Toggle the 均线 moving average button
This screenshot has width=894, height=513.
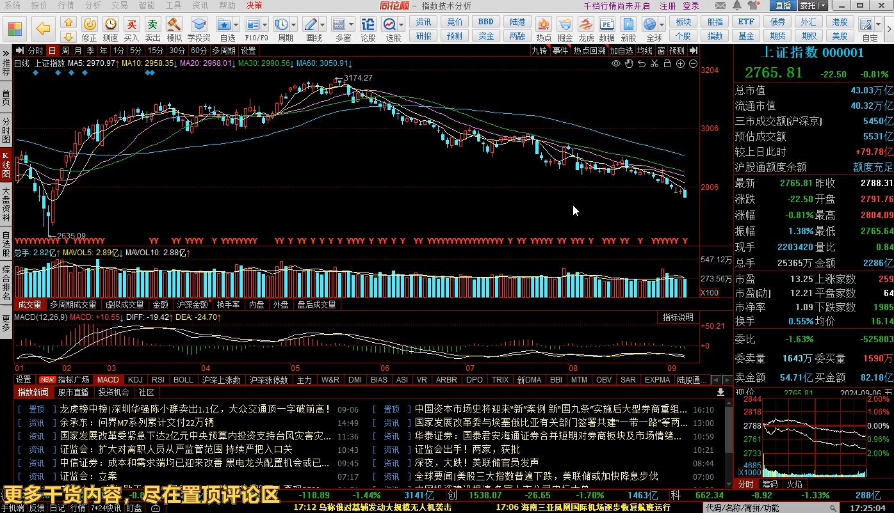coord(644,51)
